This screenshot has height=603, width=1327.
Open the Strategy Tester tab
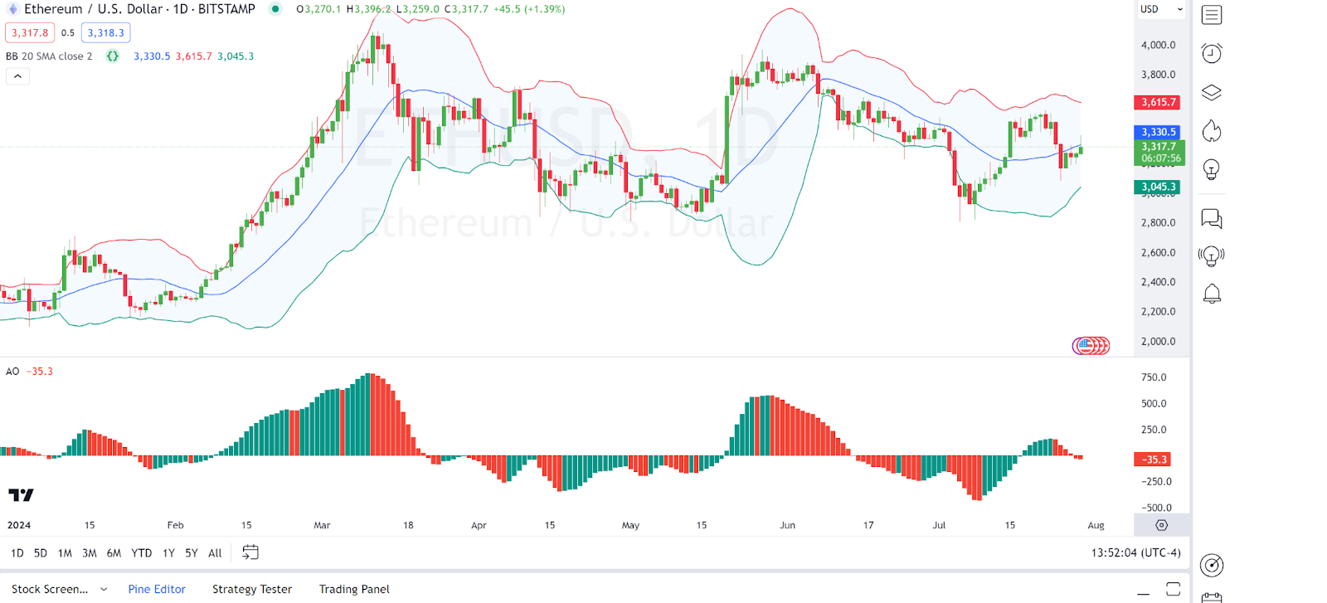point(252,589)
